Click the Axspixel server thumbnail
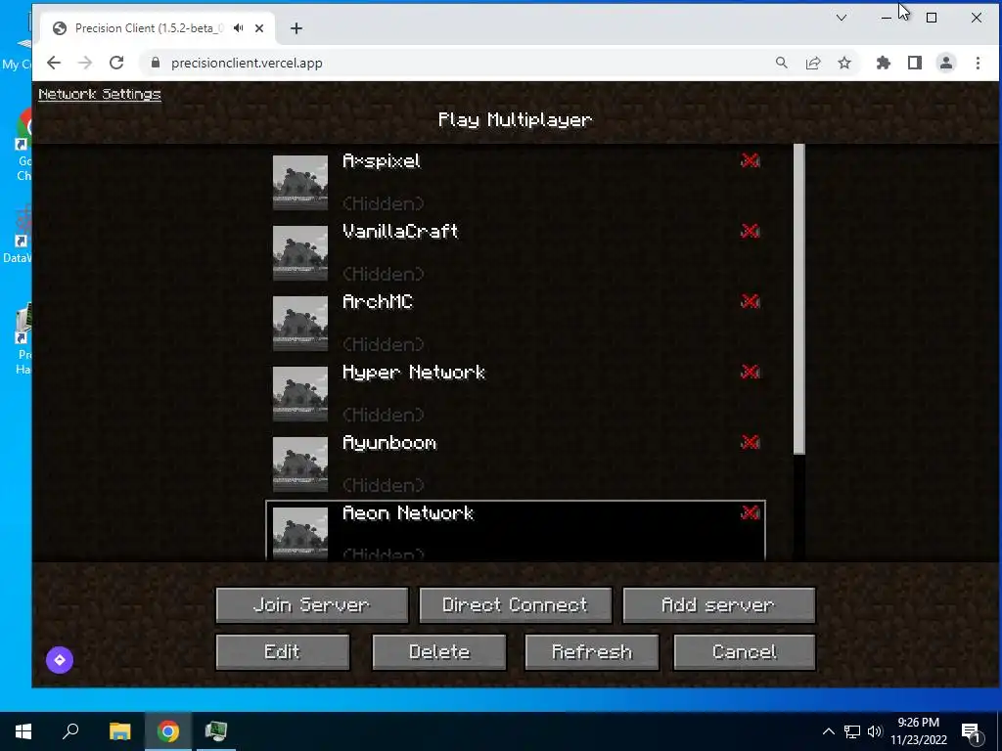The height and width of the screenshot is (751, 1002). coord(300,183)
